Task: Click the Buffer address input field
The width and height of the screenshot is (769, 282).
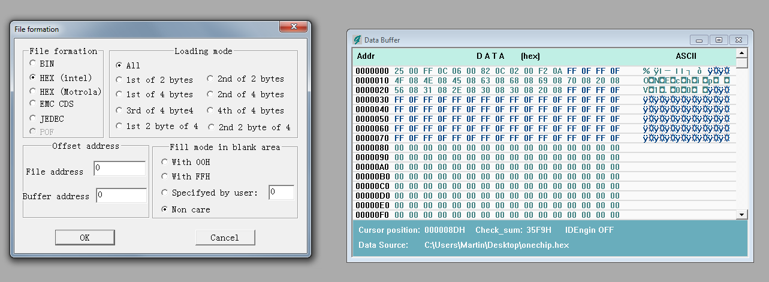Action: [x=121, y=196]
